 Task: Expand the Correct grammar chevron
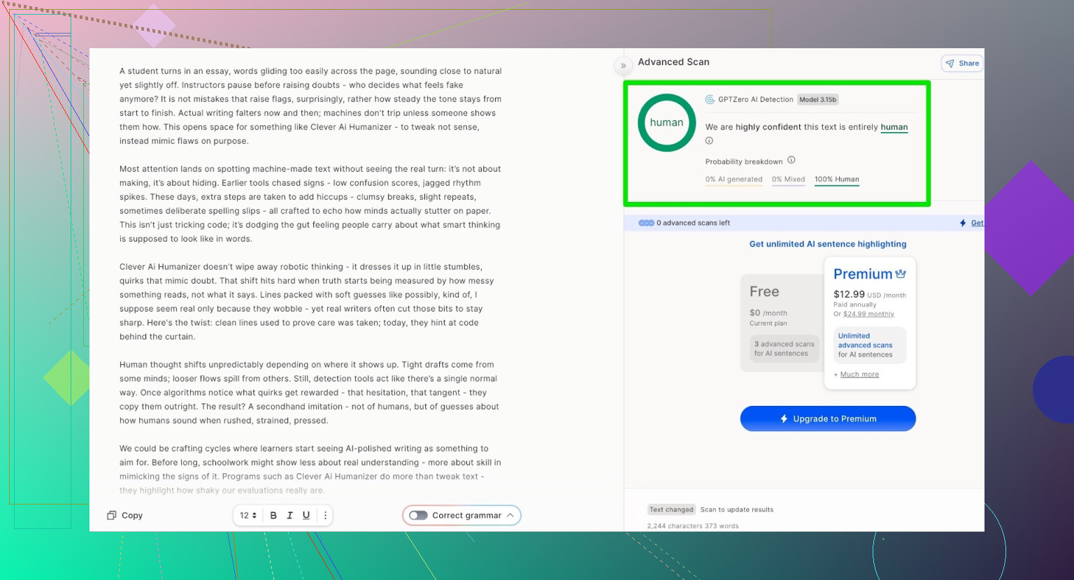(510, 516)
